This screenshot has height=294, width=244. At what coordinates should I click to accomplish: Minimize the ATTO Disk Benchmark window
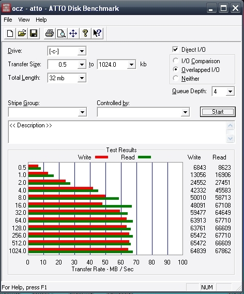point(211,8)
